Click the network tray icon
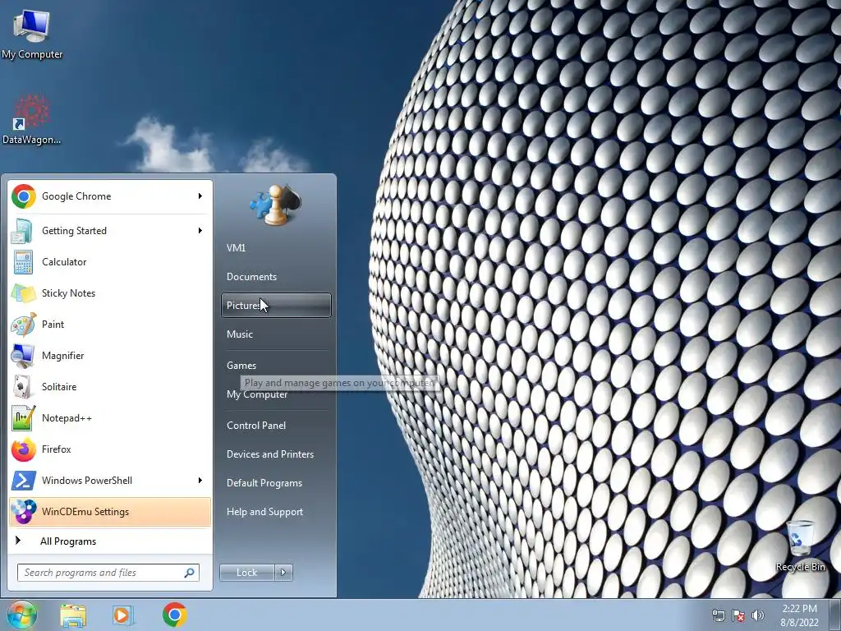This screenshot has height=631, width=841. coord(718,615)
